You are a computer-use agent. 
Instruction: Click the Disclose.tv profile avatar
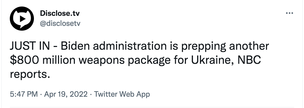[x=22, y=18]
